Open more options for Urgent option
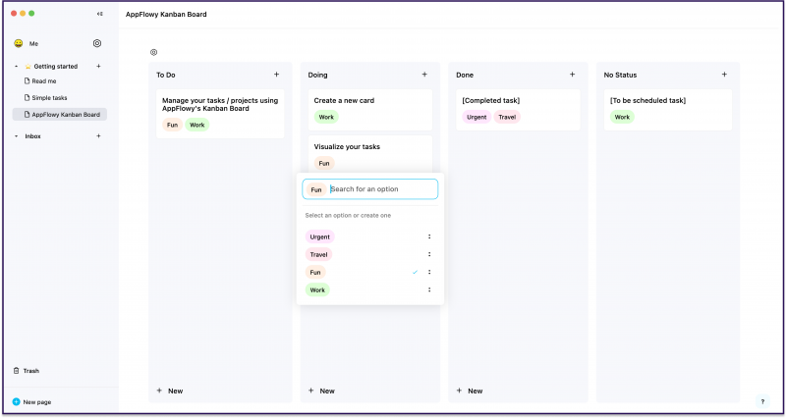This screenshot has height=418, width=786. [x=429, y=236]
